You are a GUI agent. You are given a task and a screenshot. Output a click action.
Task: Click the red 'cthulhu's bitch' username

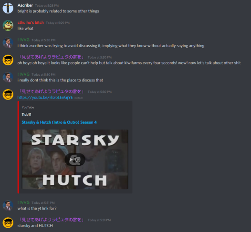click(31, 22)
